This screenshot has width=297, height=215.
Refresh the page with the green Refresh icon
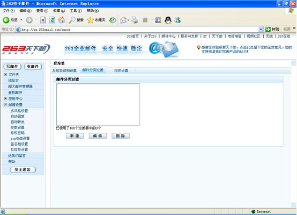pyautogui.click(x=53, y=20)
